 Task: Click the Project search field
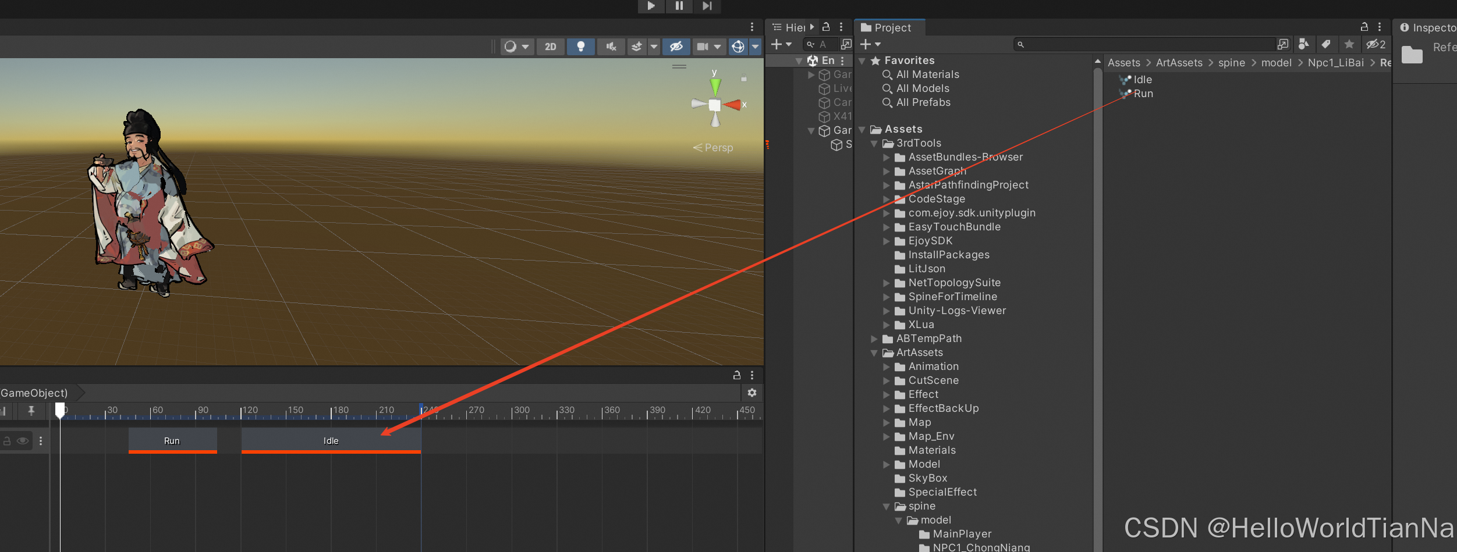point(1141,44)
